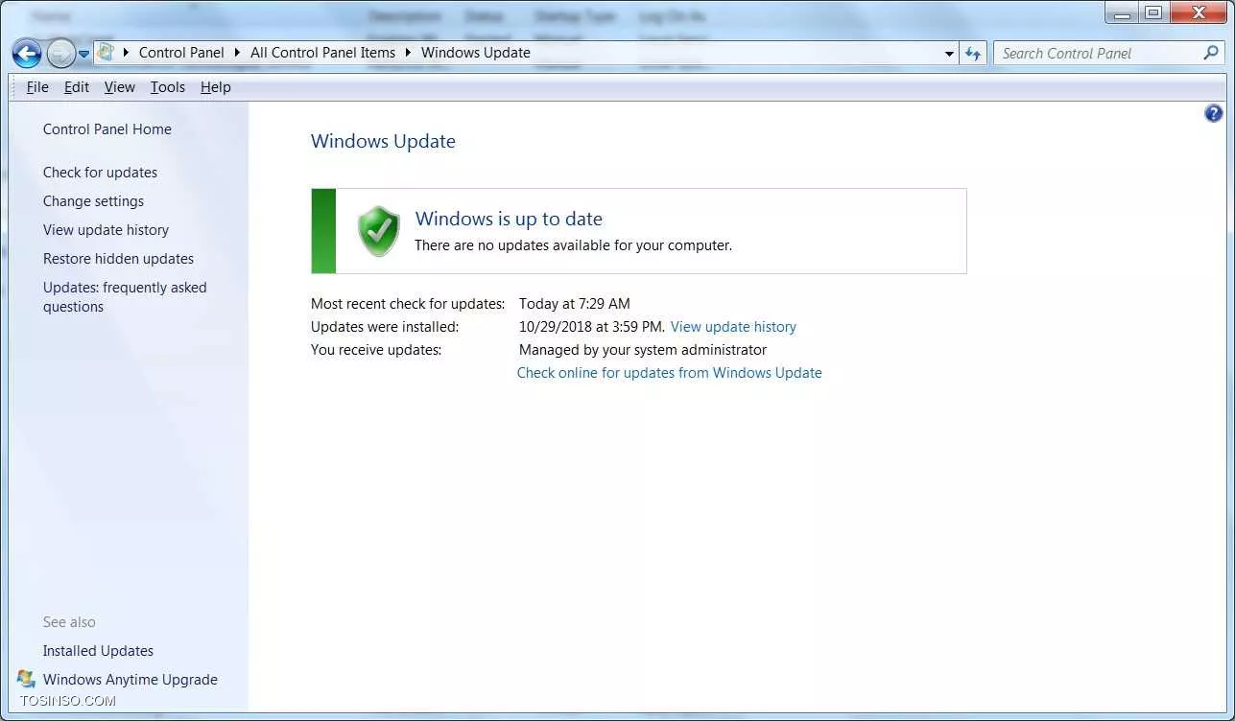Viewport: 1235px width, 721px height.
Task: Click the Refresh button by address bar
Action: click(x=974, y=54)
